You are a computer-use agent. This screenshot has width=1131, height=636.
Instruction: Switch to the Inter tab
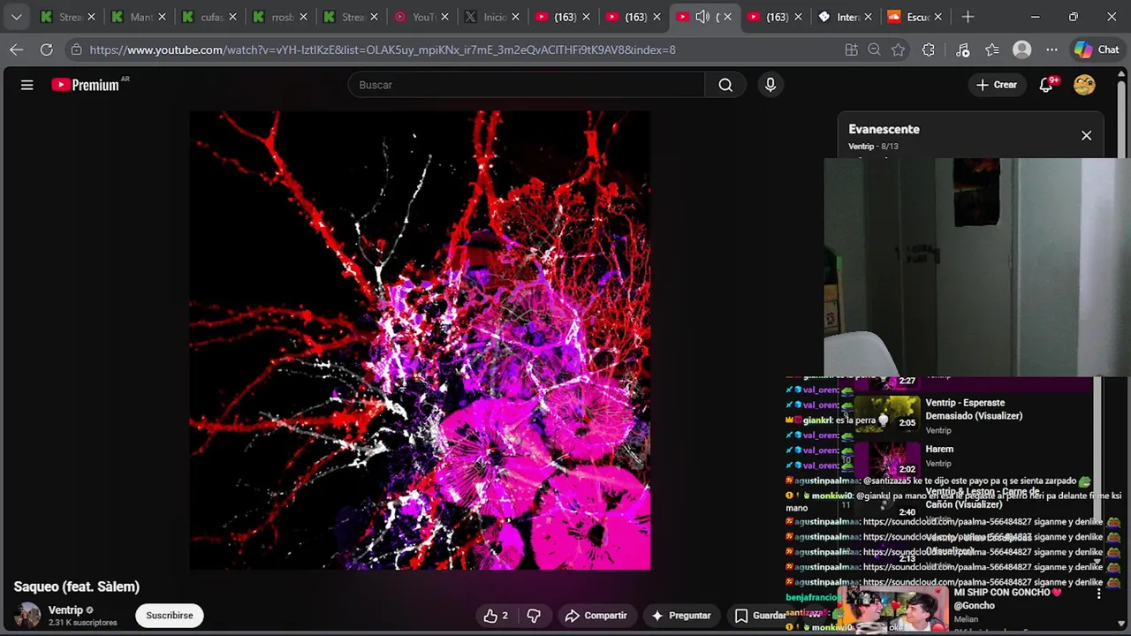(x=846, y=17)
